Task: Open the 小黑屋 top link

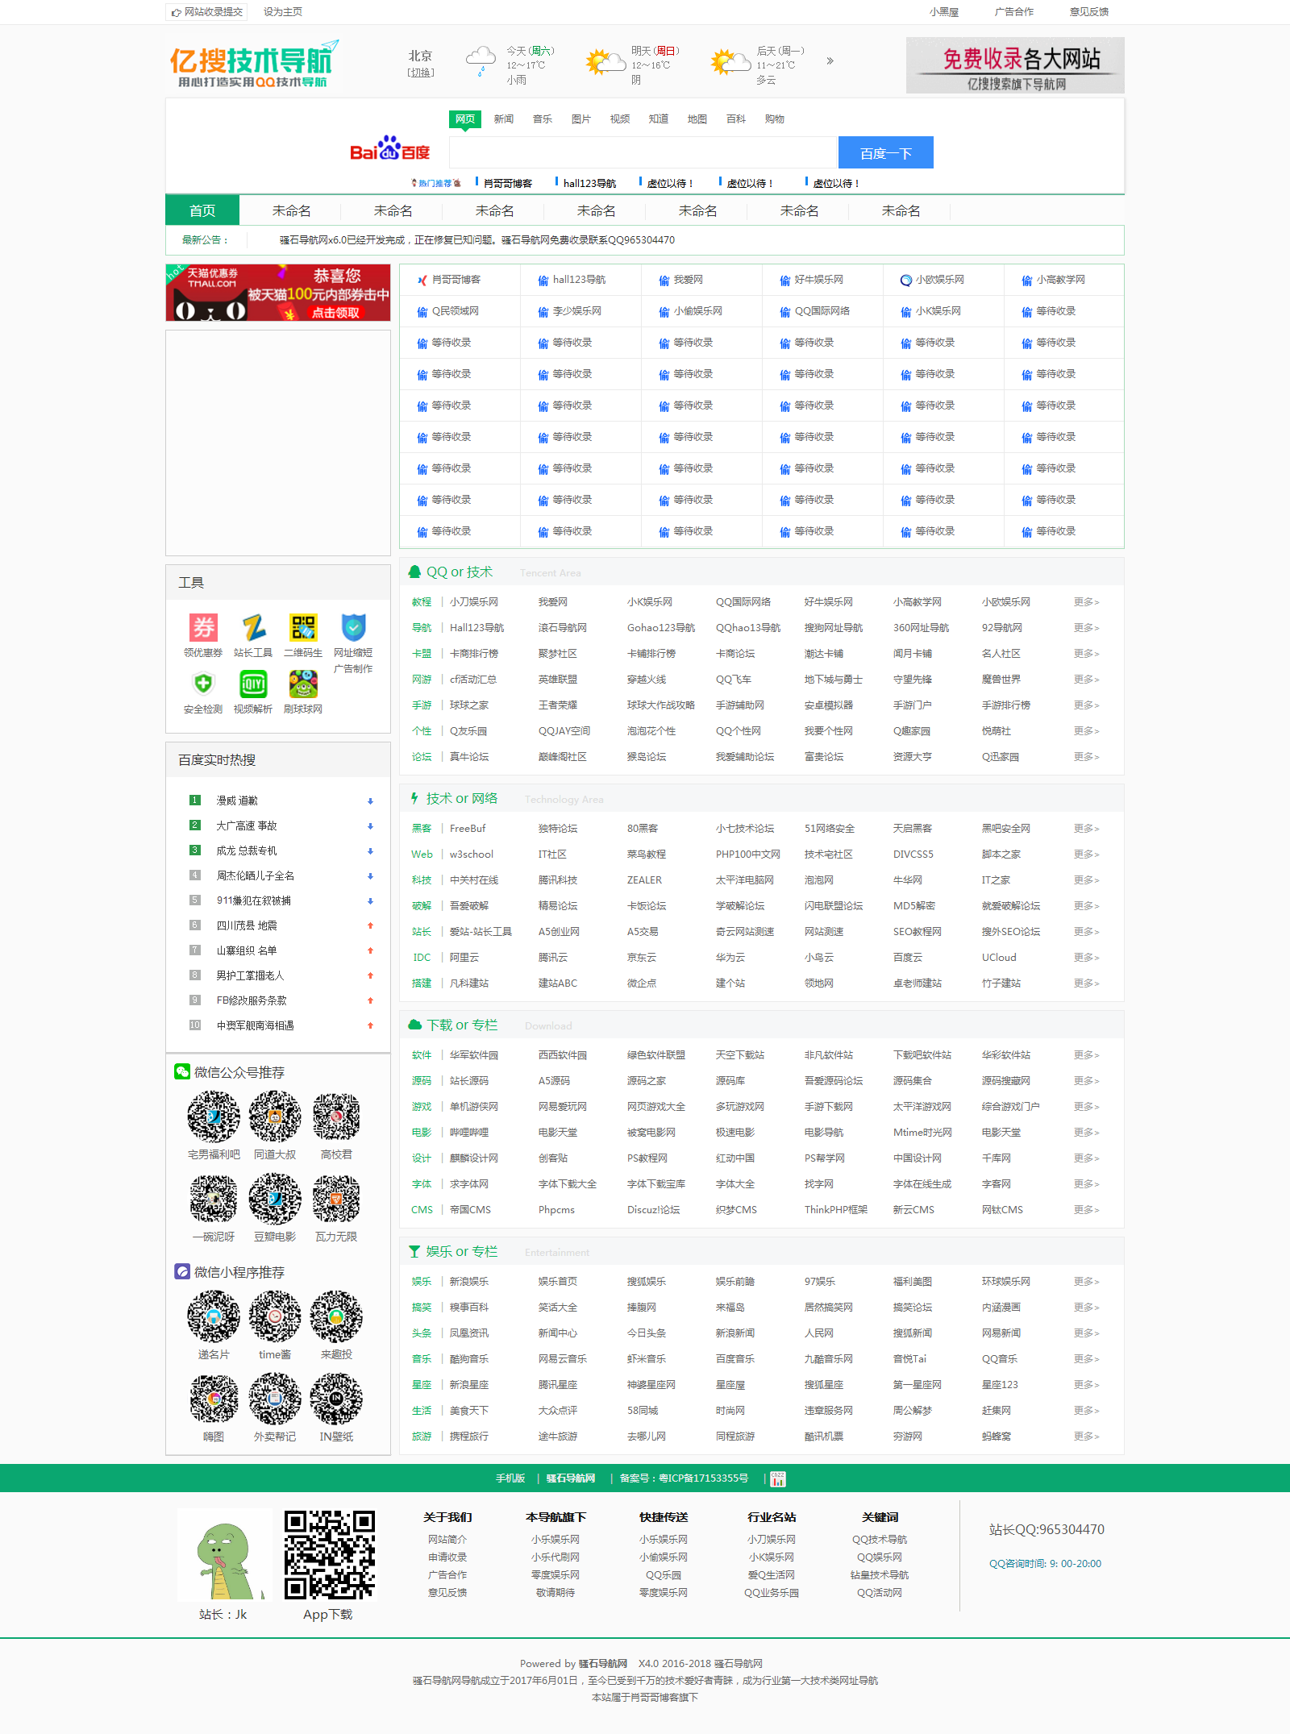Action: (x=944, y=12)
